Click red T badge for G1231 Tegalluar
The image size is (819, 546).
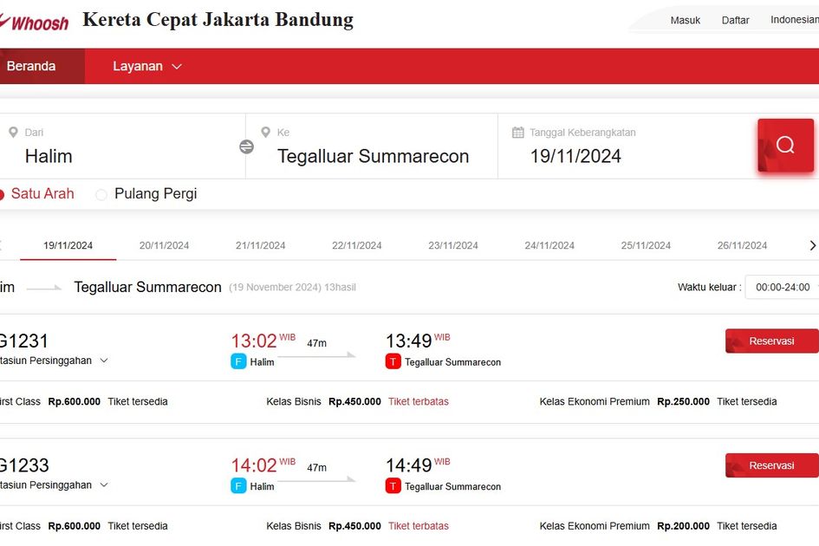click(x=393, y=361)
